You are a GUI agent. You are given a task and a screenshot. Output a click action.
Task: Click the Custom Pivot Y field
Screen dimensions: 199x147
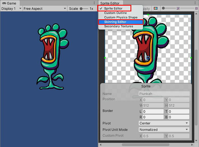[x=179, y=136]
